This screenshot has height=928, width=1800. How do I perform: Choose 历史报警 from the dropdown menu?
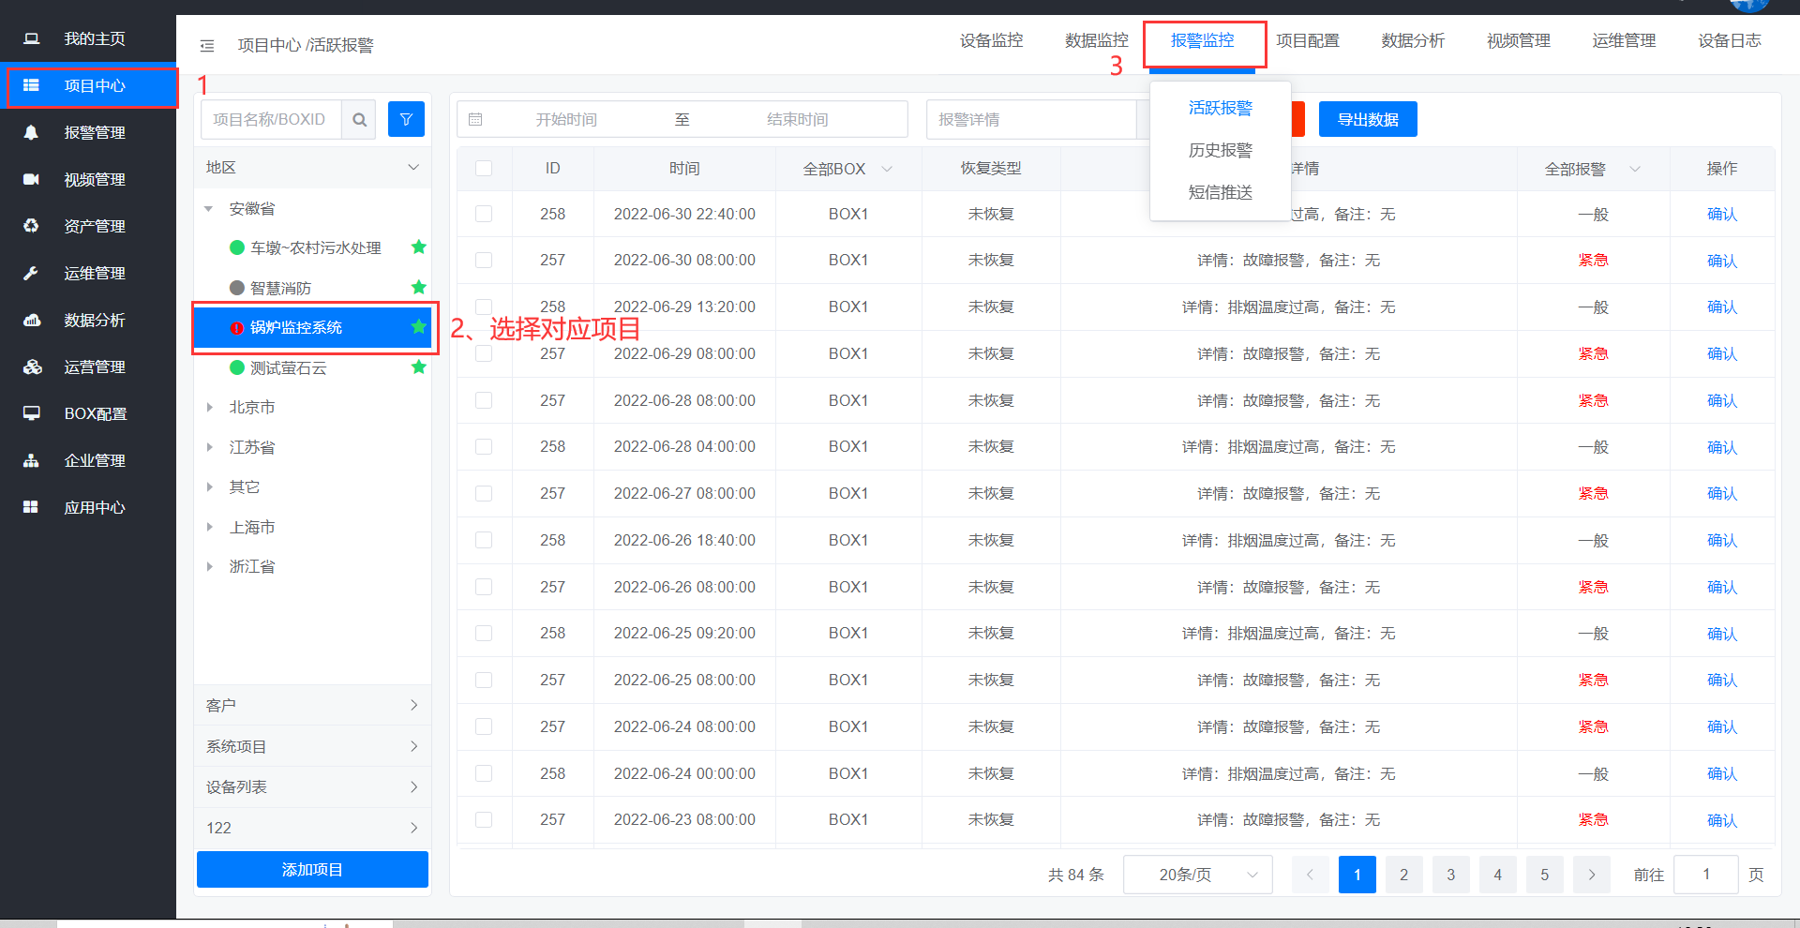click(x=1220, y=150)
